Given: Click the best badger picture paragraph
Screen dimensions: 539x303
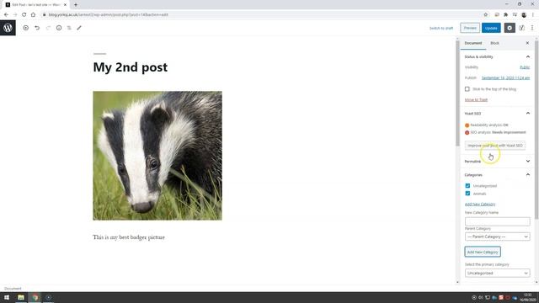Looking at the screenshot, I should (x=129, y=237).
